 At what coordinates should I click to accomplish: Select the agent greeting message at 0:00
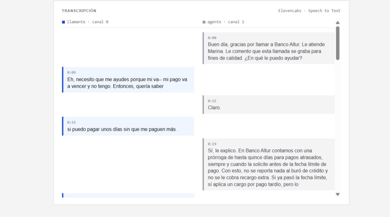269,48
